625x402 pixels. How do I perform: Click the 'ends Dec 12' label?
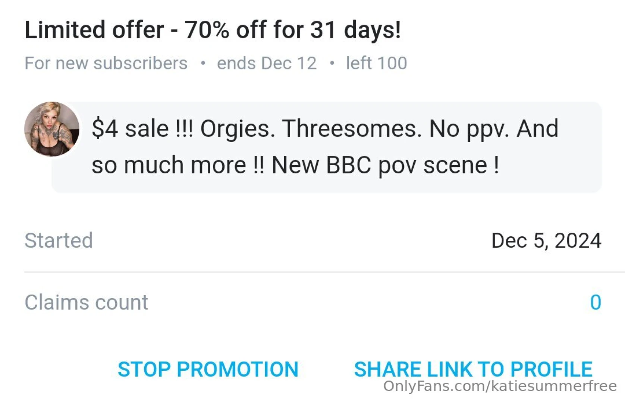coord(267,63)
